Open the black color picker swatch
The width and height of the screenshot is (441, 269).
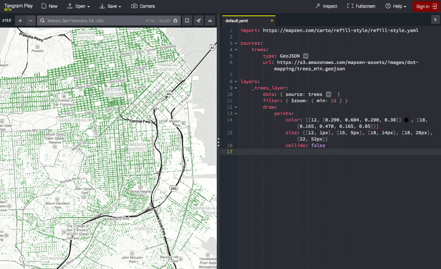click(407, 120)
